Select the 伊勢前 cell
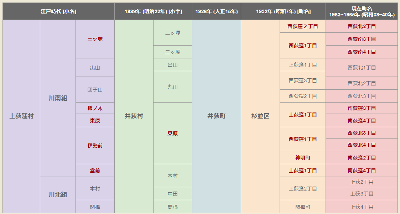400x214 pixels. (x=95, y=145)
